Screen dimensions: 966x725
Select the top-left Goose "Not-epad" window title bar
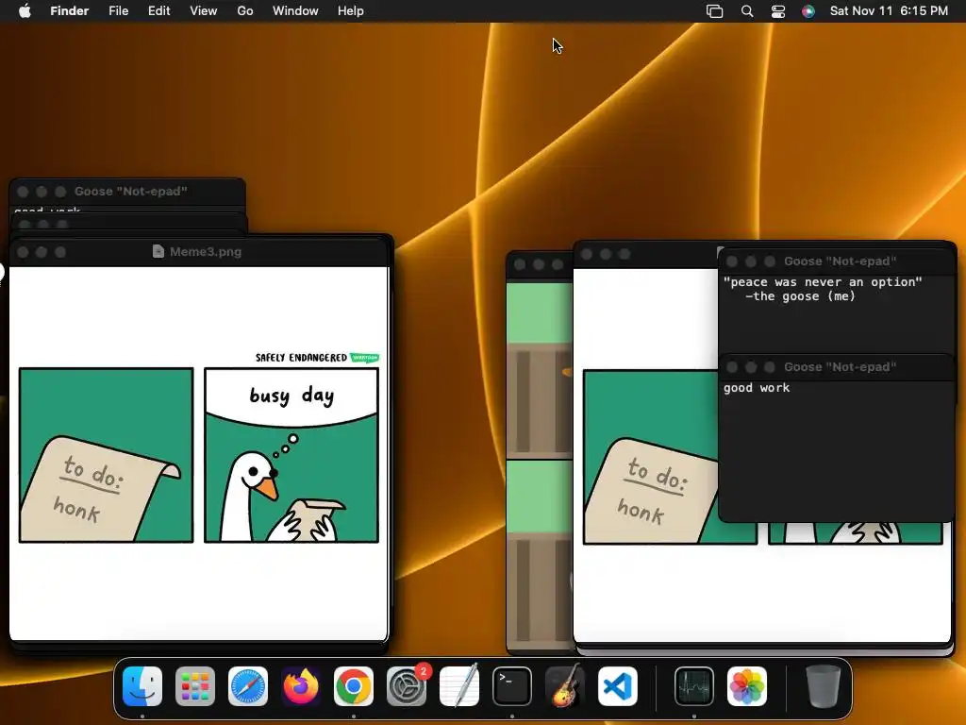tap(127, 192)
